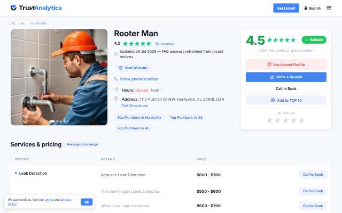Open Top Plumbers in US tag
Viewport: 342px width, 213px height.
click(186, 117)
